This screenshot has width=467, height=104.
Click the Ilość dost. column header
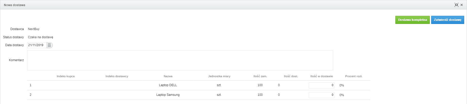[291, 76]
